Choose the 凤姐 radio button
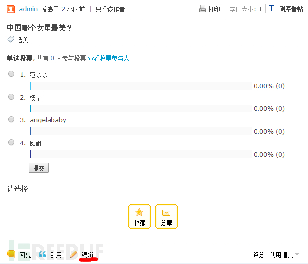 point(11,142)
